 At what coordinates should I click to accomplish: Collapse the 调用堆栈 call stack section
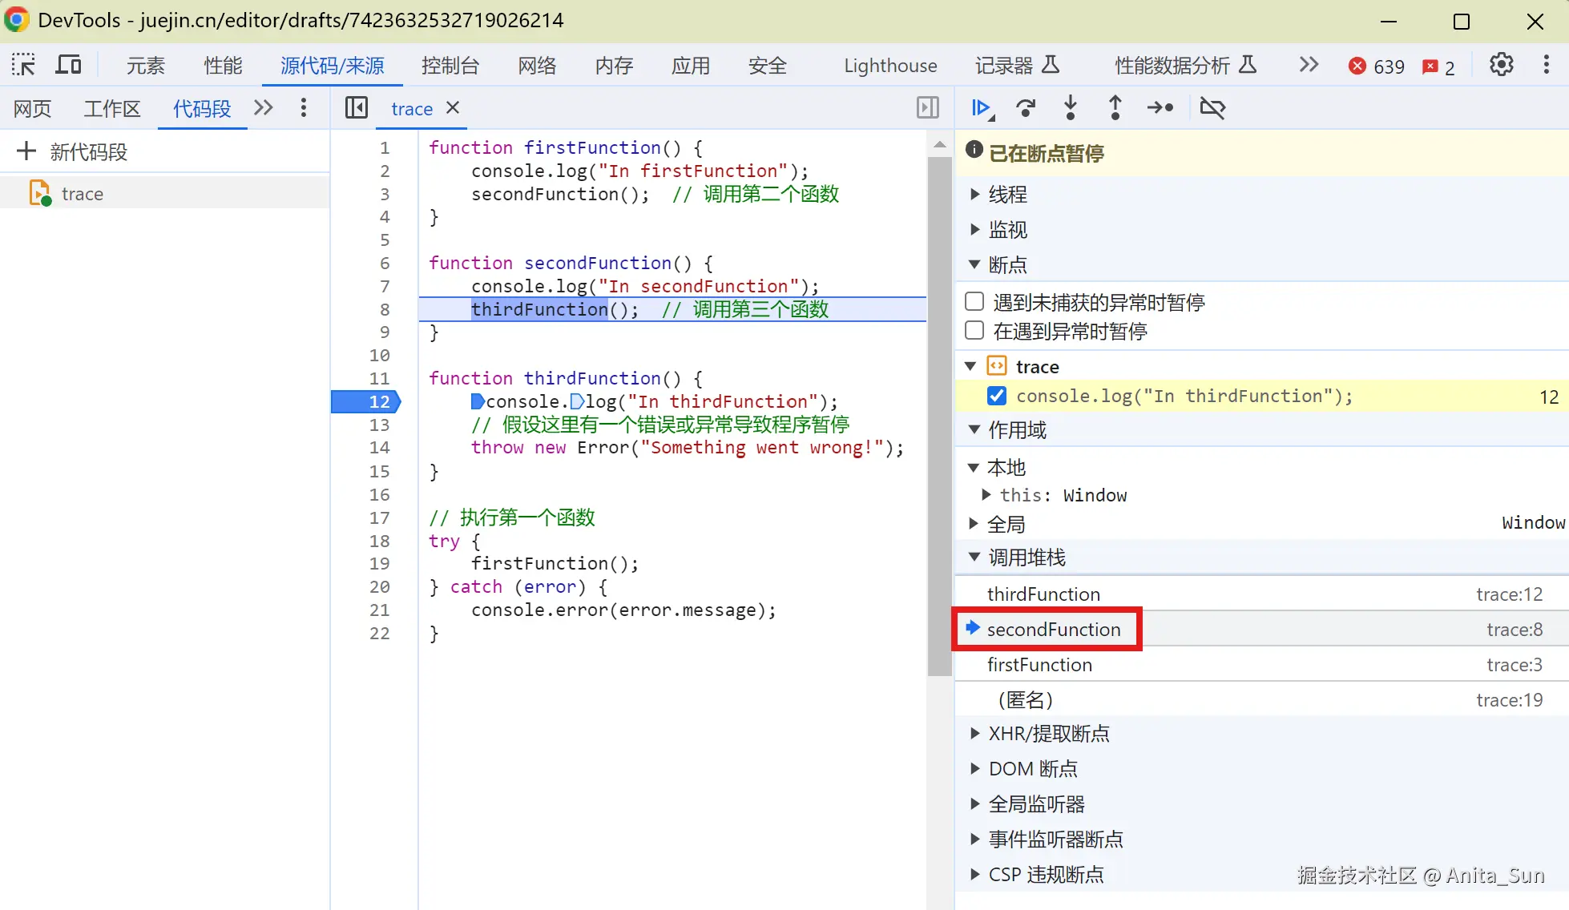[x=1026, y=558]
